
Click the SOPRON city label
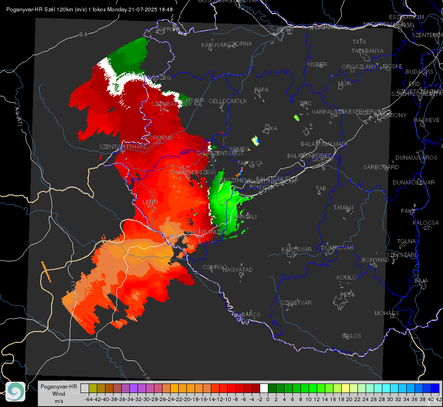tap(167, 29)
